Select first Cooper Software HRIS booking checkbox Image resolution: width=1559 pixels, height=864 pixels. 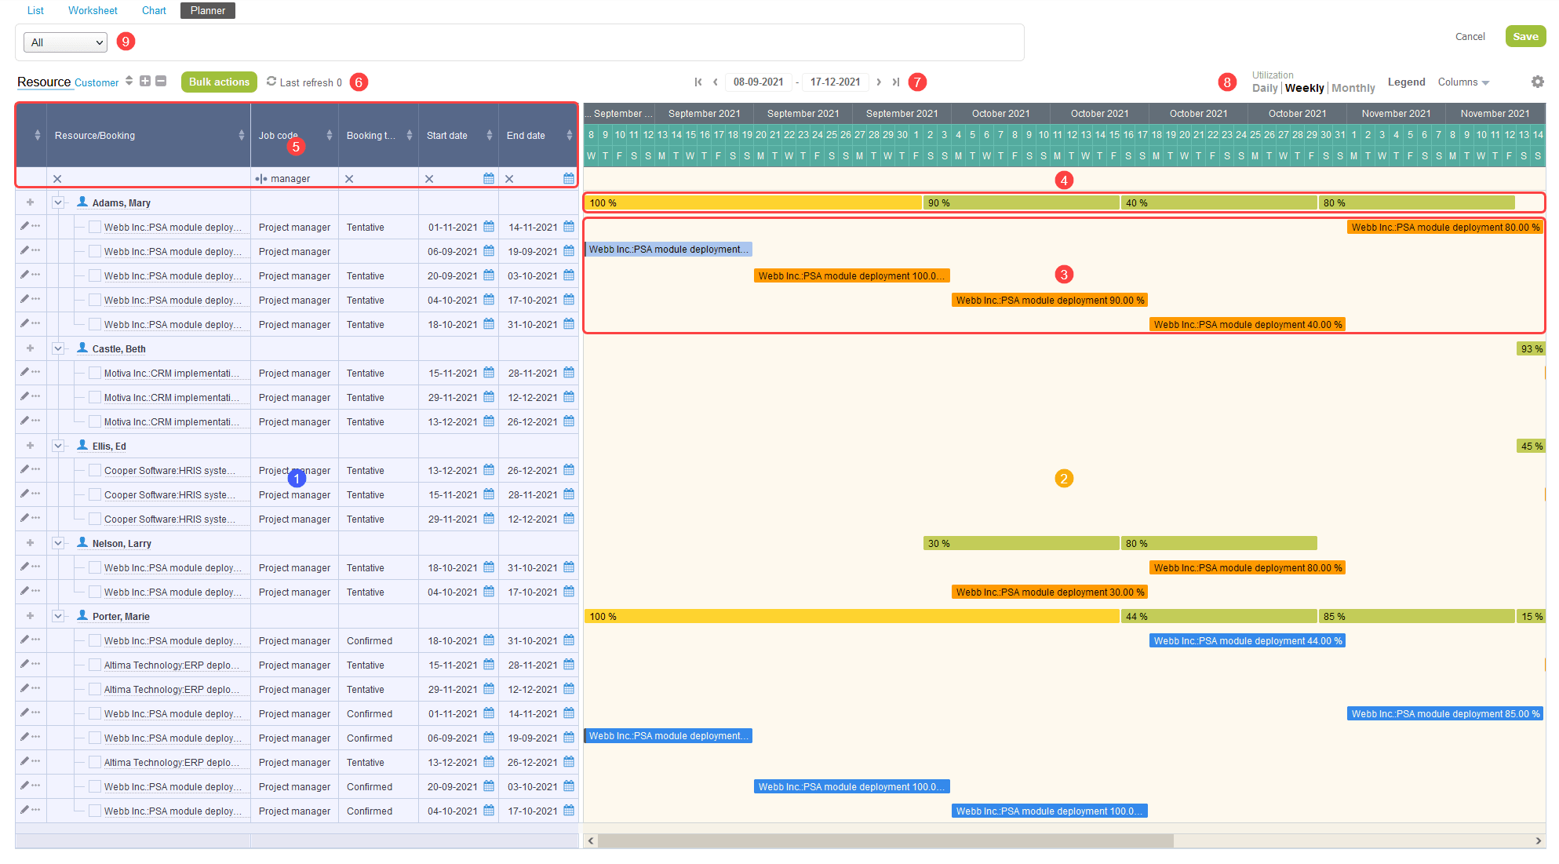click(95, 471)
